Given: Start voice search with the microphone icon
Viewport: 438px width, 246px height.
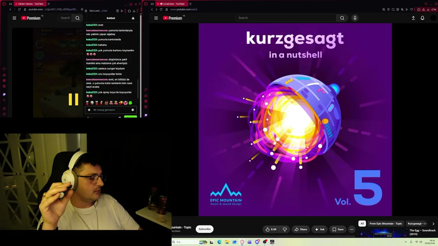Looking at the screenshot, I should click(x=355, y=18).
